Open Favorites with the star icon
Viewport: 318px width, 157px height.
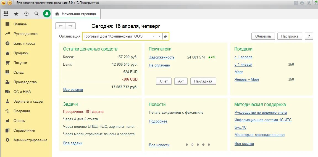[x=16, y=14]
